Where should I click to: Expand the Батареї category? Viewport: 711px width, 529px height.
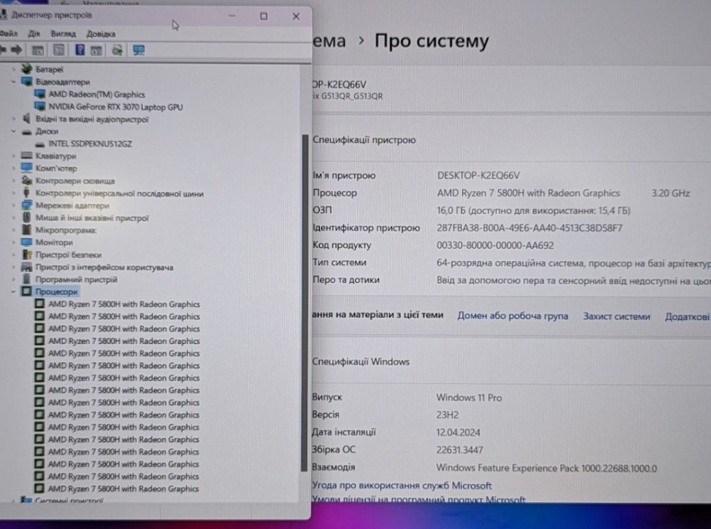tap(14, 70)
